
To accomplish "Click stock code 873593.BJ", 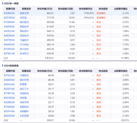I will (x=9, y=107).
